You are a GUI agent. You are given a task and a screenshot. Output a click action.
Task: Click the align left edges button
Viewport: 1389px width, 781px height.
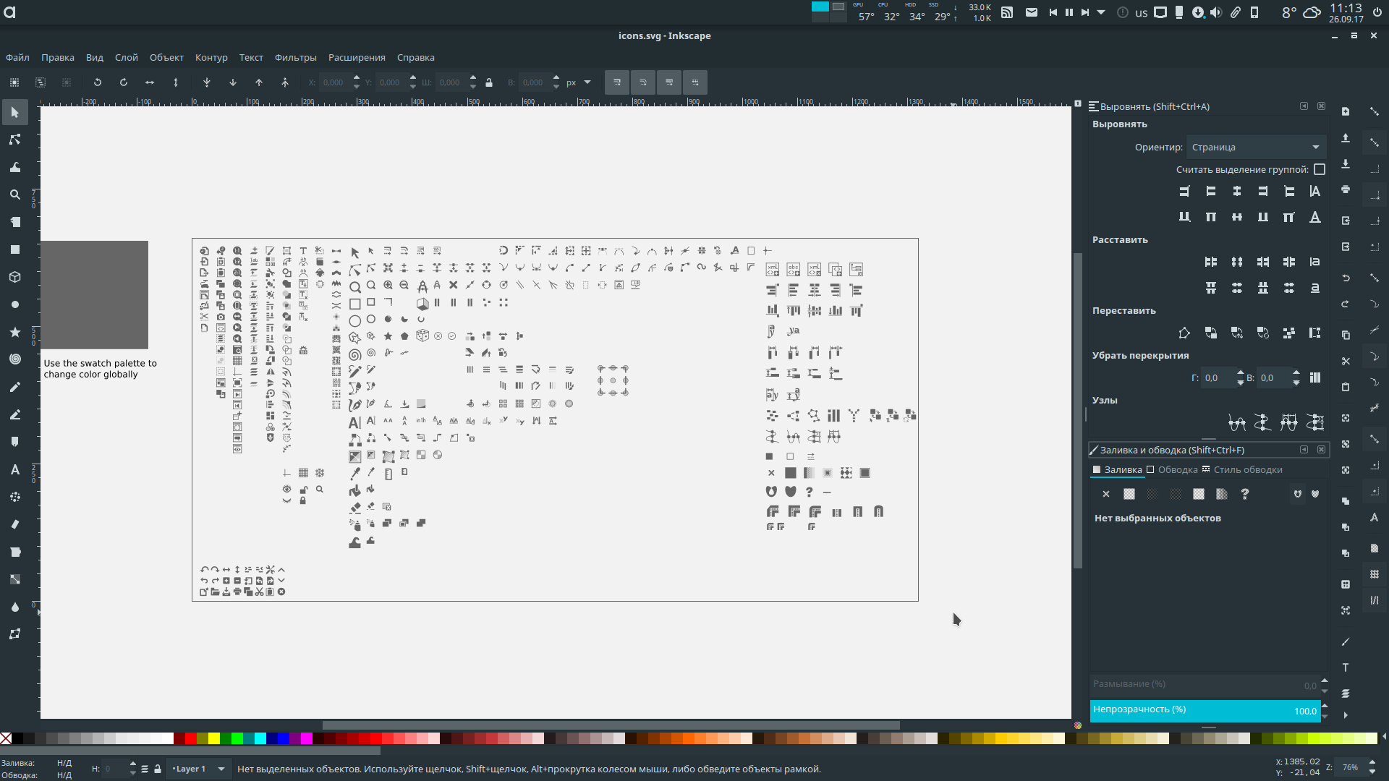(1211, 191)
